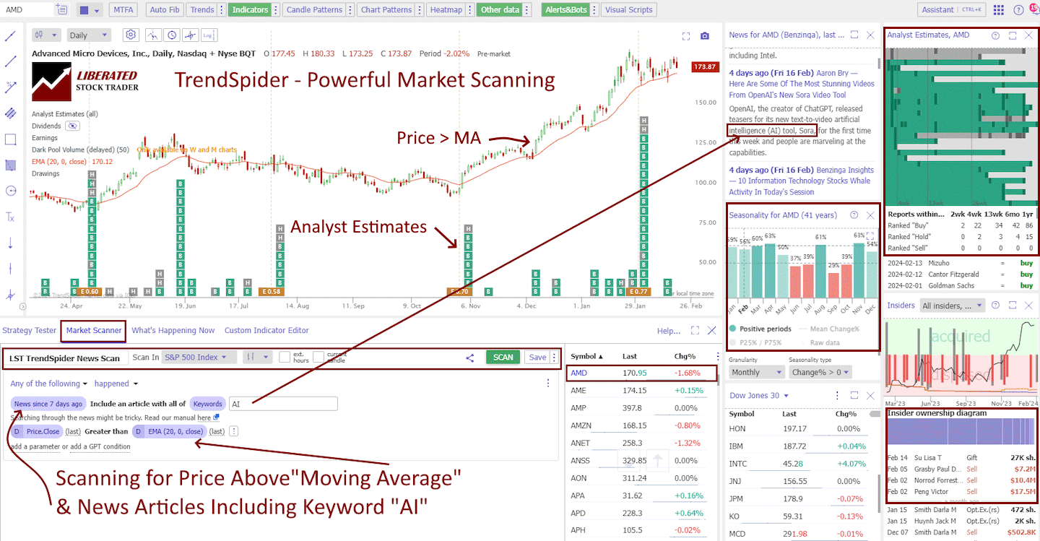Open the Candle Patterns menu
Viewport: 1040px width, 541px height.
(x=315, y=10)
